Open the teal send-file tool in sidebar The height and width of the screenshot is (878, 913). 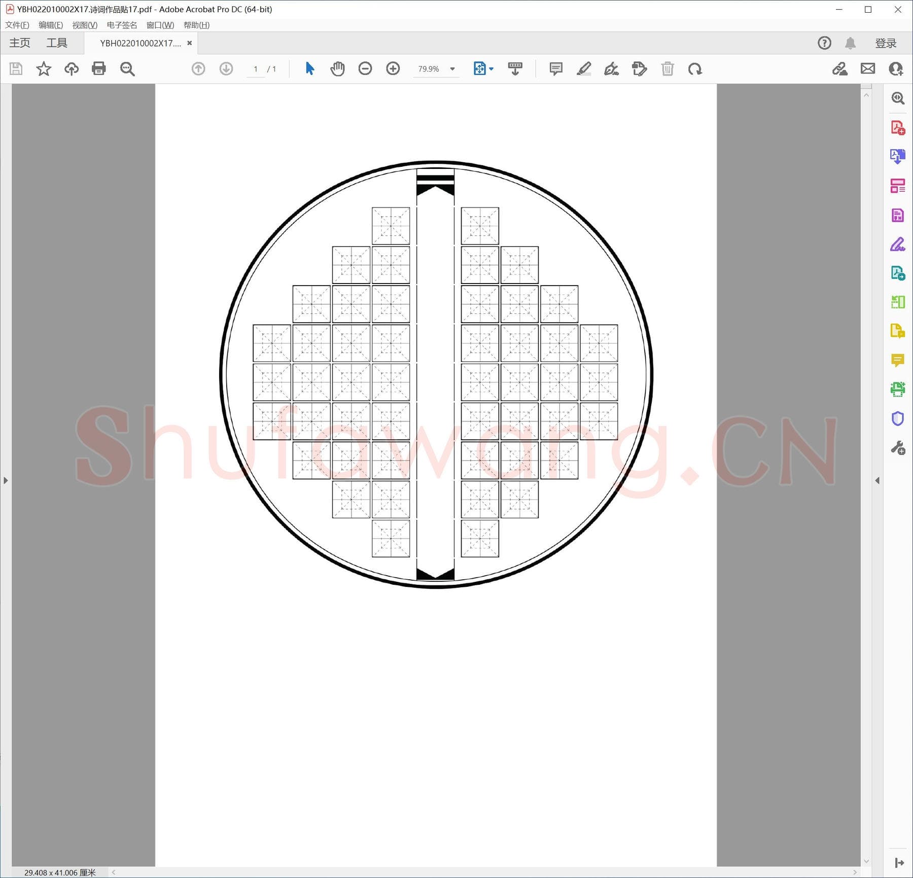[x=898, y=273]
